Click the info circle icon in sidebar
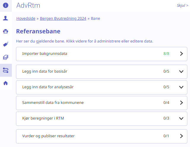The image size is (190, 147). tap(6, 5)
